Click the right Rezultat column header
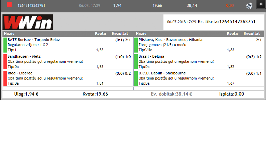 (x=252, y=33)
